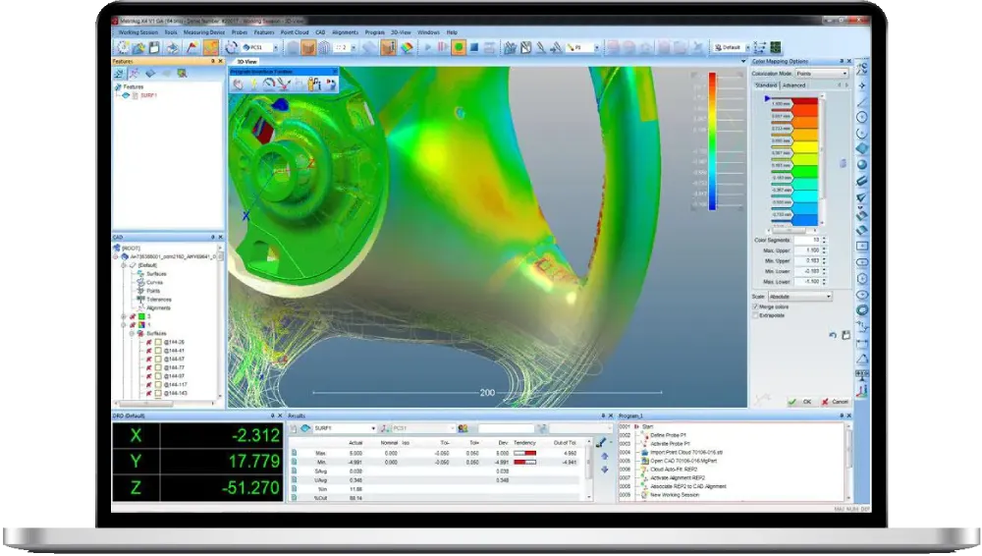This screenshot has height=556, width=982.
Task: Click the Cancel button
Action: 834,401
